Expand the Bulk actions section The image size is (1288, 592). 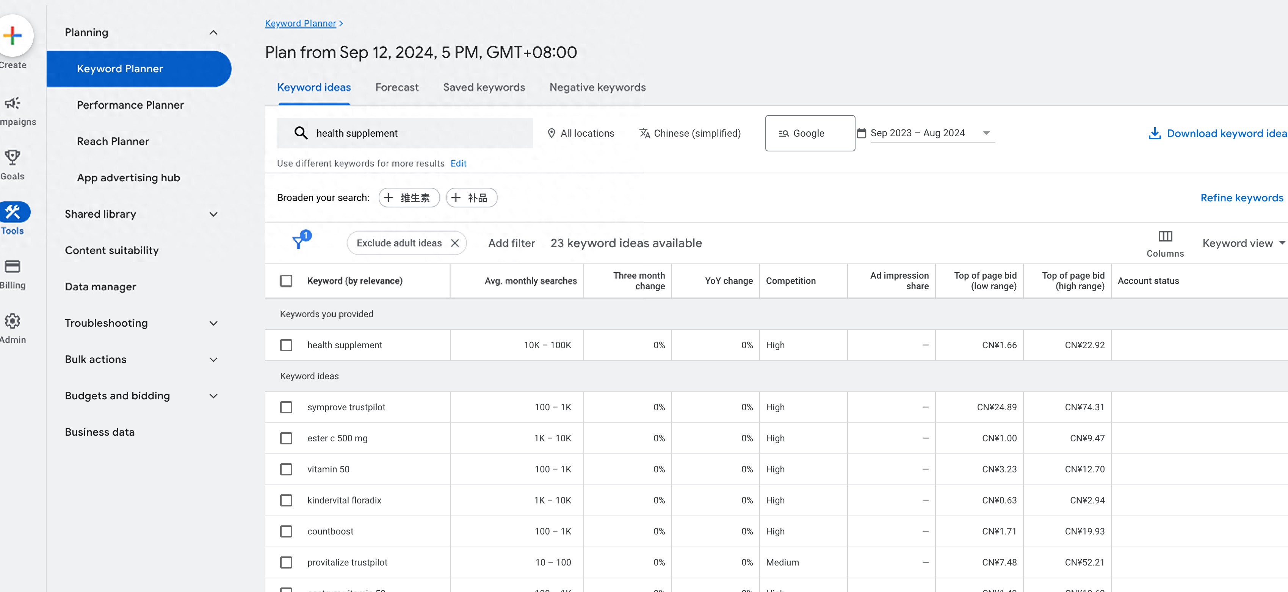click(x=213, y=360)
